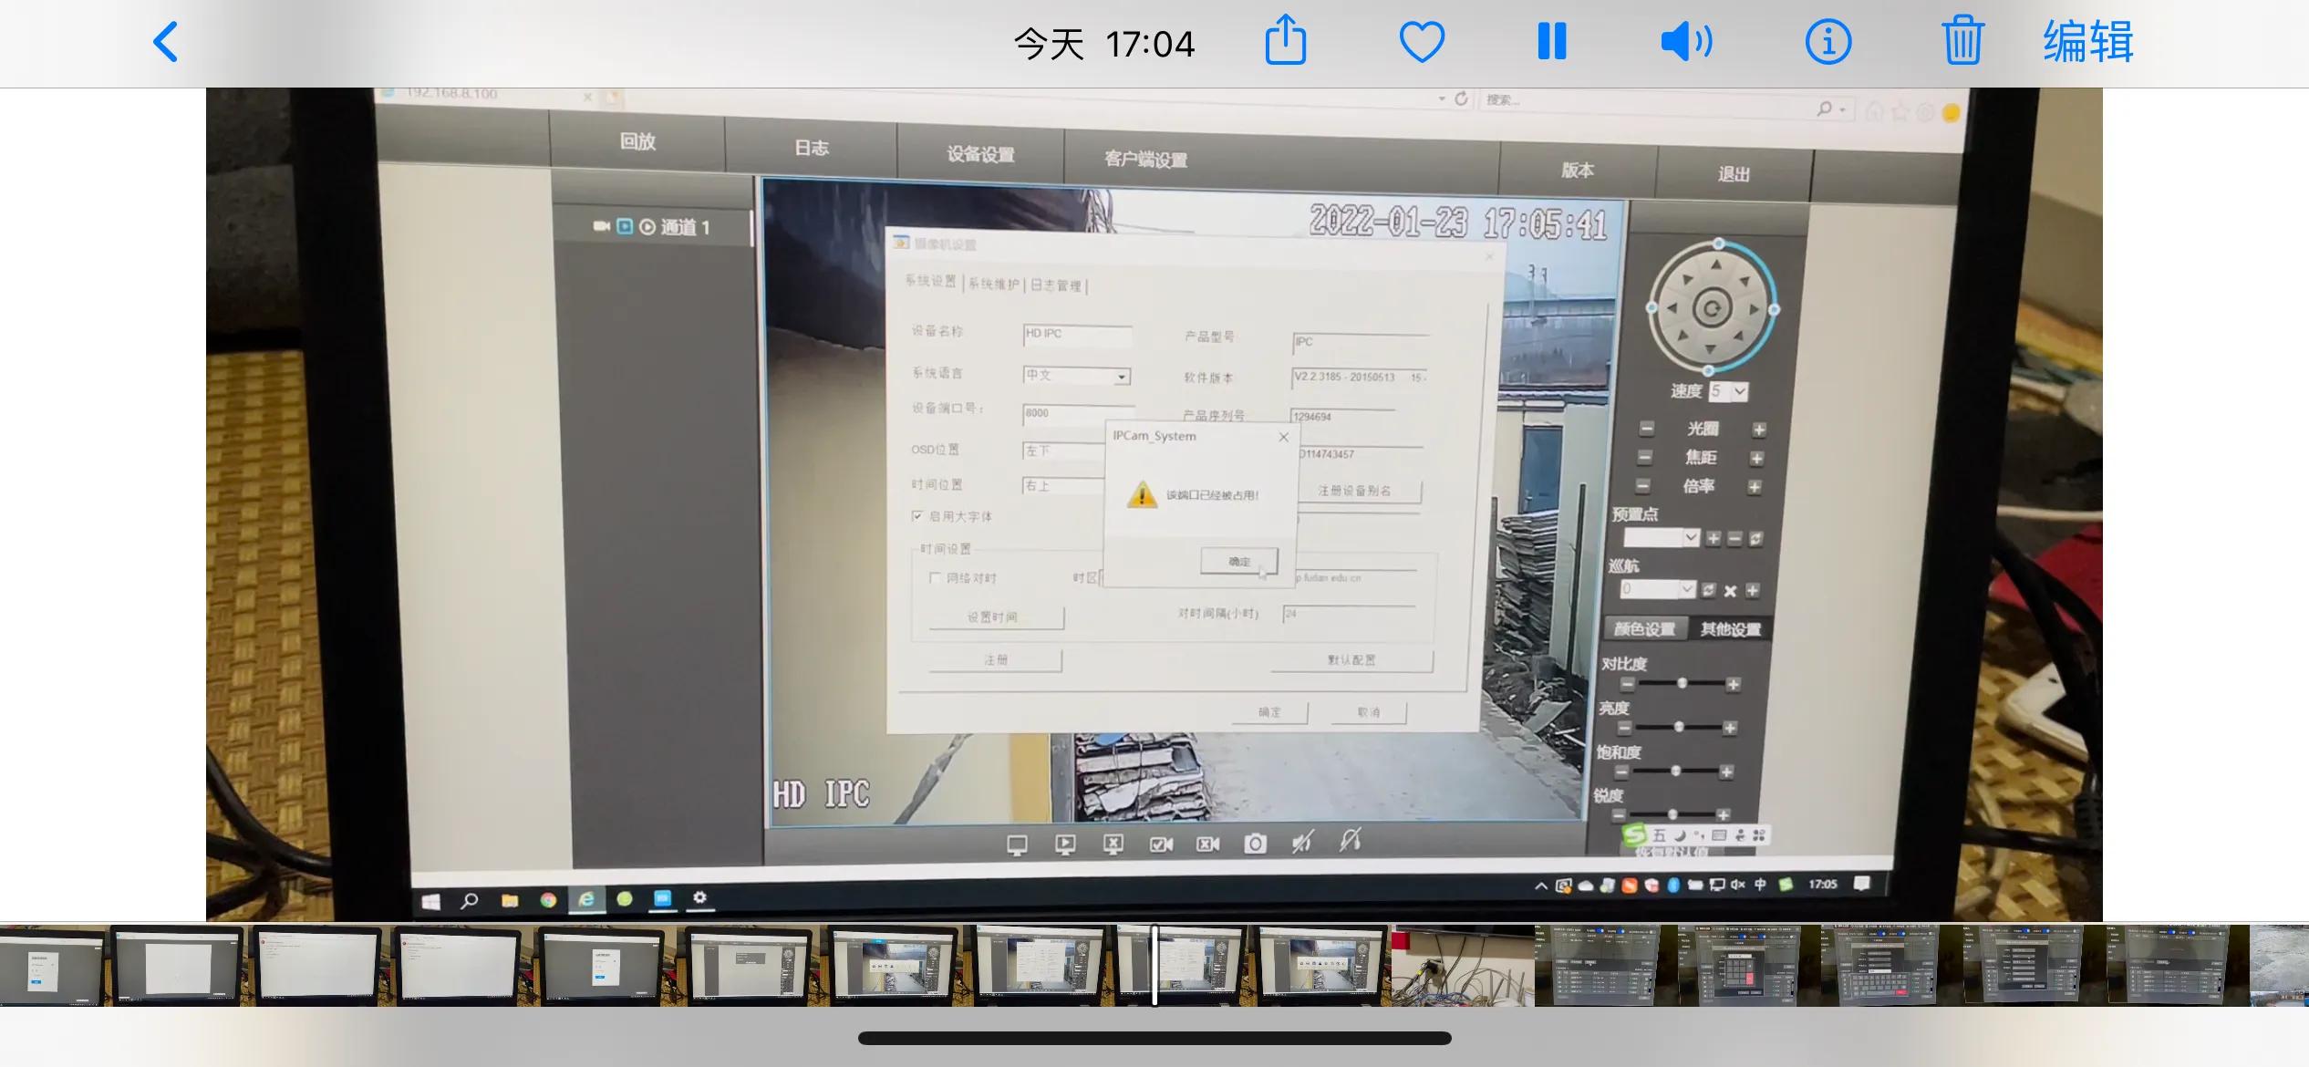This screenshot has width=2309, height=1067.
Task: Pause the video playback
Action: click(1551, 42)
